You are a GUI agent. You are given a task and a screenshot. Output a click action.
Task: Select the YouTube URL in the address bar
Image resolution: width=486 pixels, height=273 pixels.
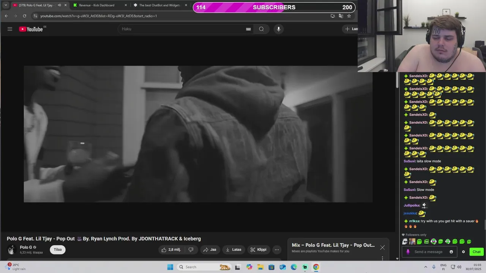[99, 16]
